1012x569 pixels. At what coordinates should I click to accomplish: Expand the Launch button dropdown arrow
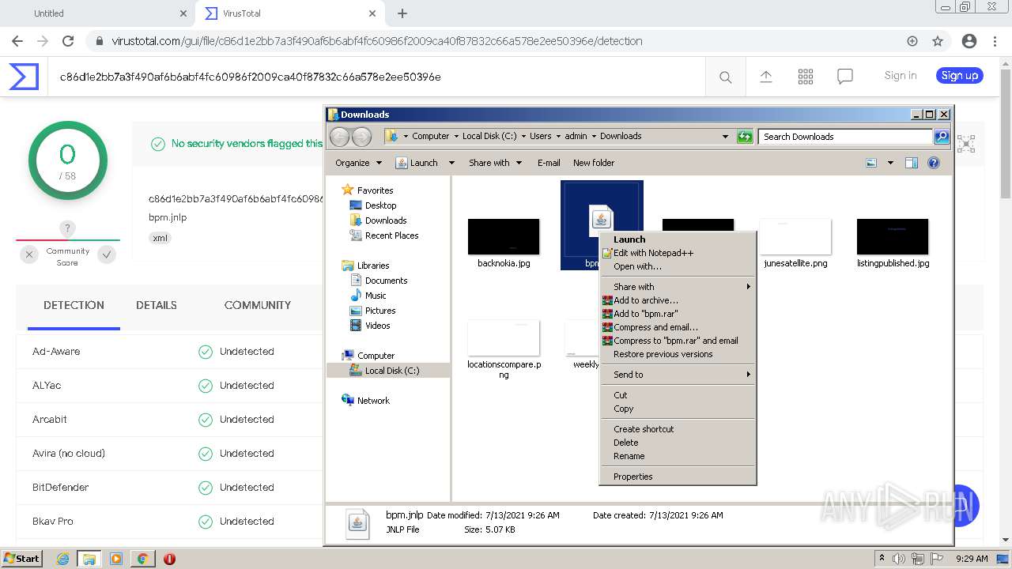pyautogui.click(x=451, y=163)
